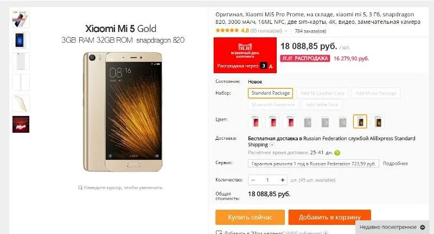This screenshot has height=234, width=434.
Task: Click the heart wishlist icon
Action: tap(219, 232)
